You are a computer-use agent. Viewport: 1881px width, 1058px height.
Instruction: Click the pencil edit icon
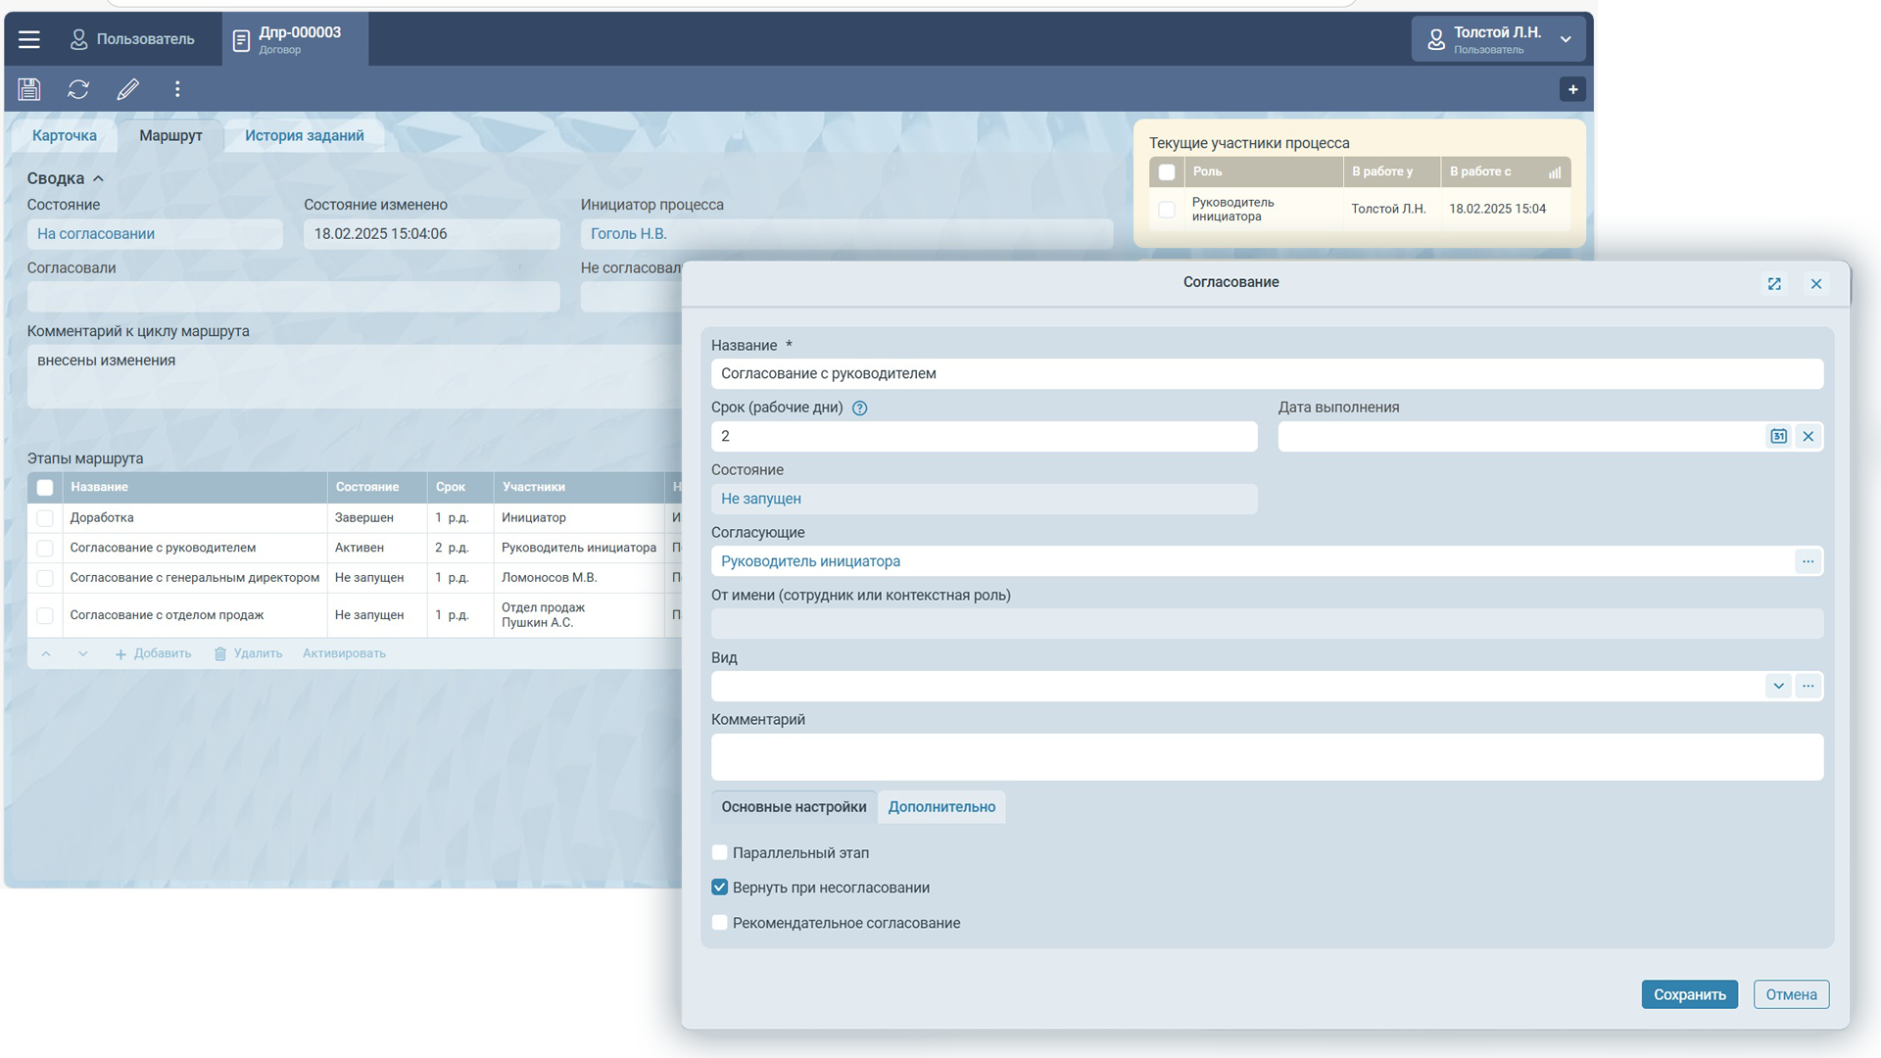click(x=127, y=89)
